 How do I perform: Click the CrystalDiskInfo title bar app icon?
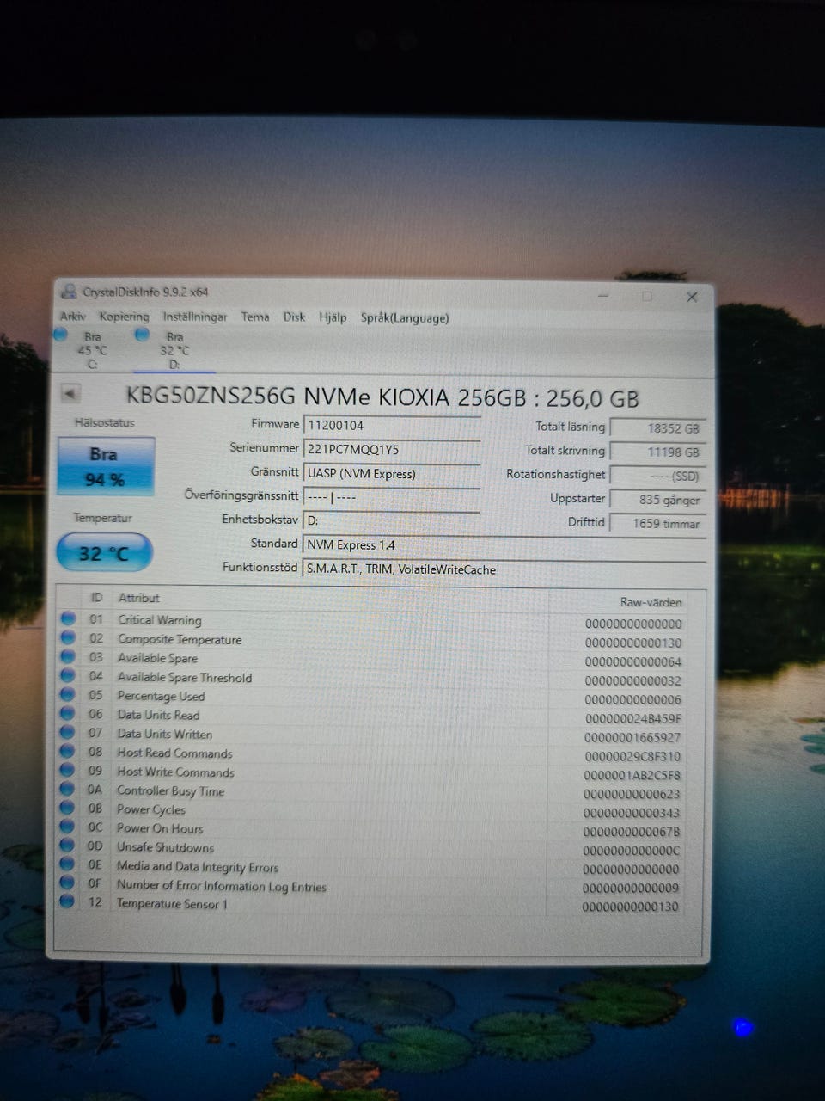coord(69,292)
